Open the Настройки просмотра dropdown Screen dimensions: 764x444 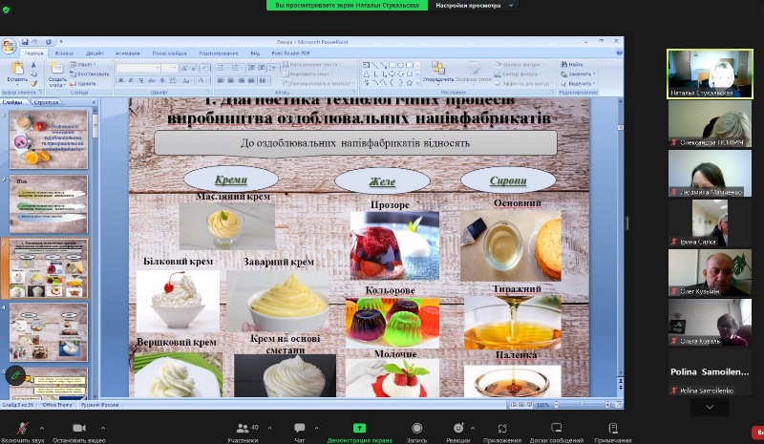474,6
